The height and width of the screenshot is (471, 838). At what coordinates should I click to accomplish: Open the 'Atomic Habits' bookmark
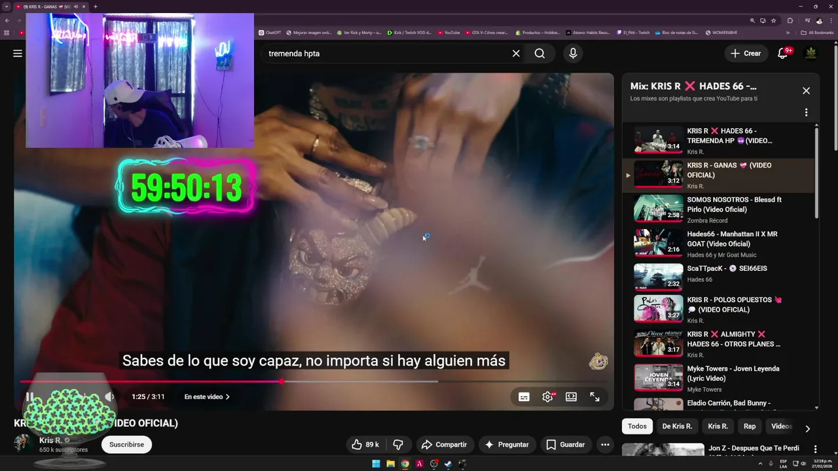(588, 33)
